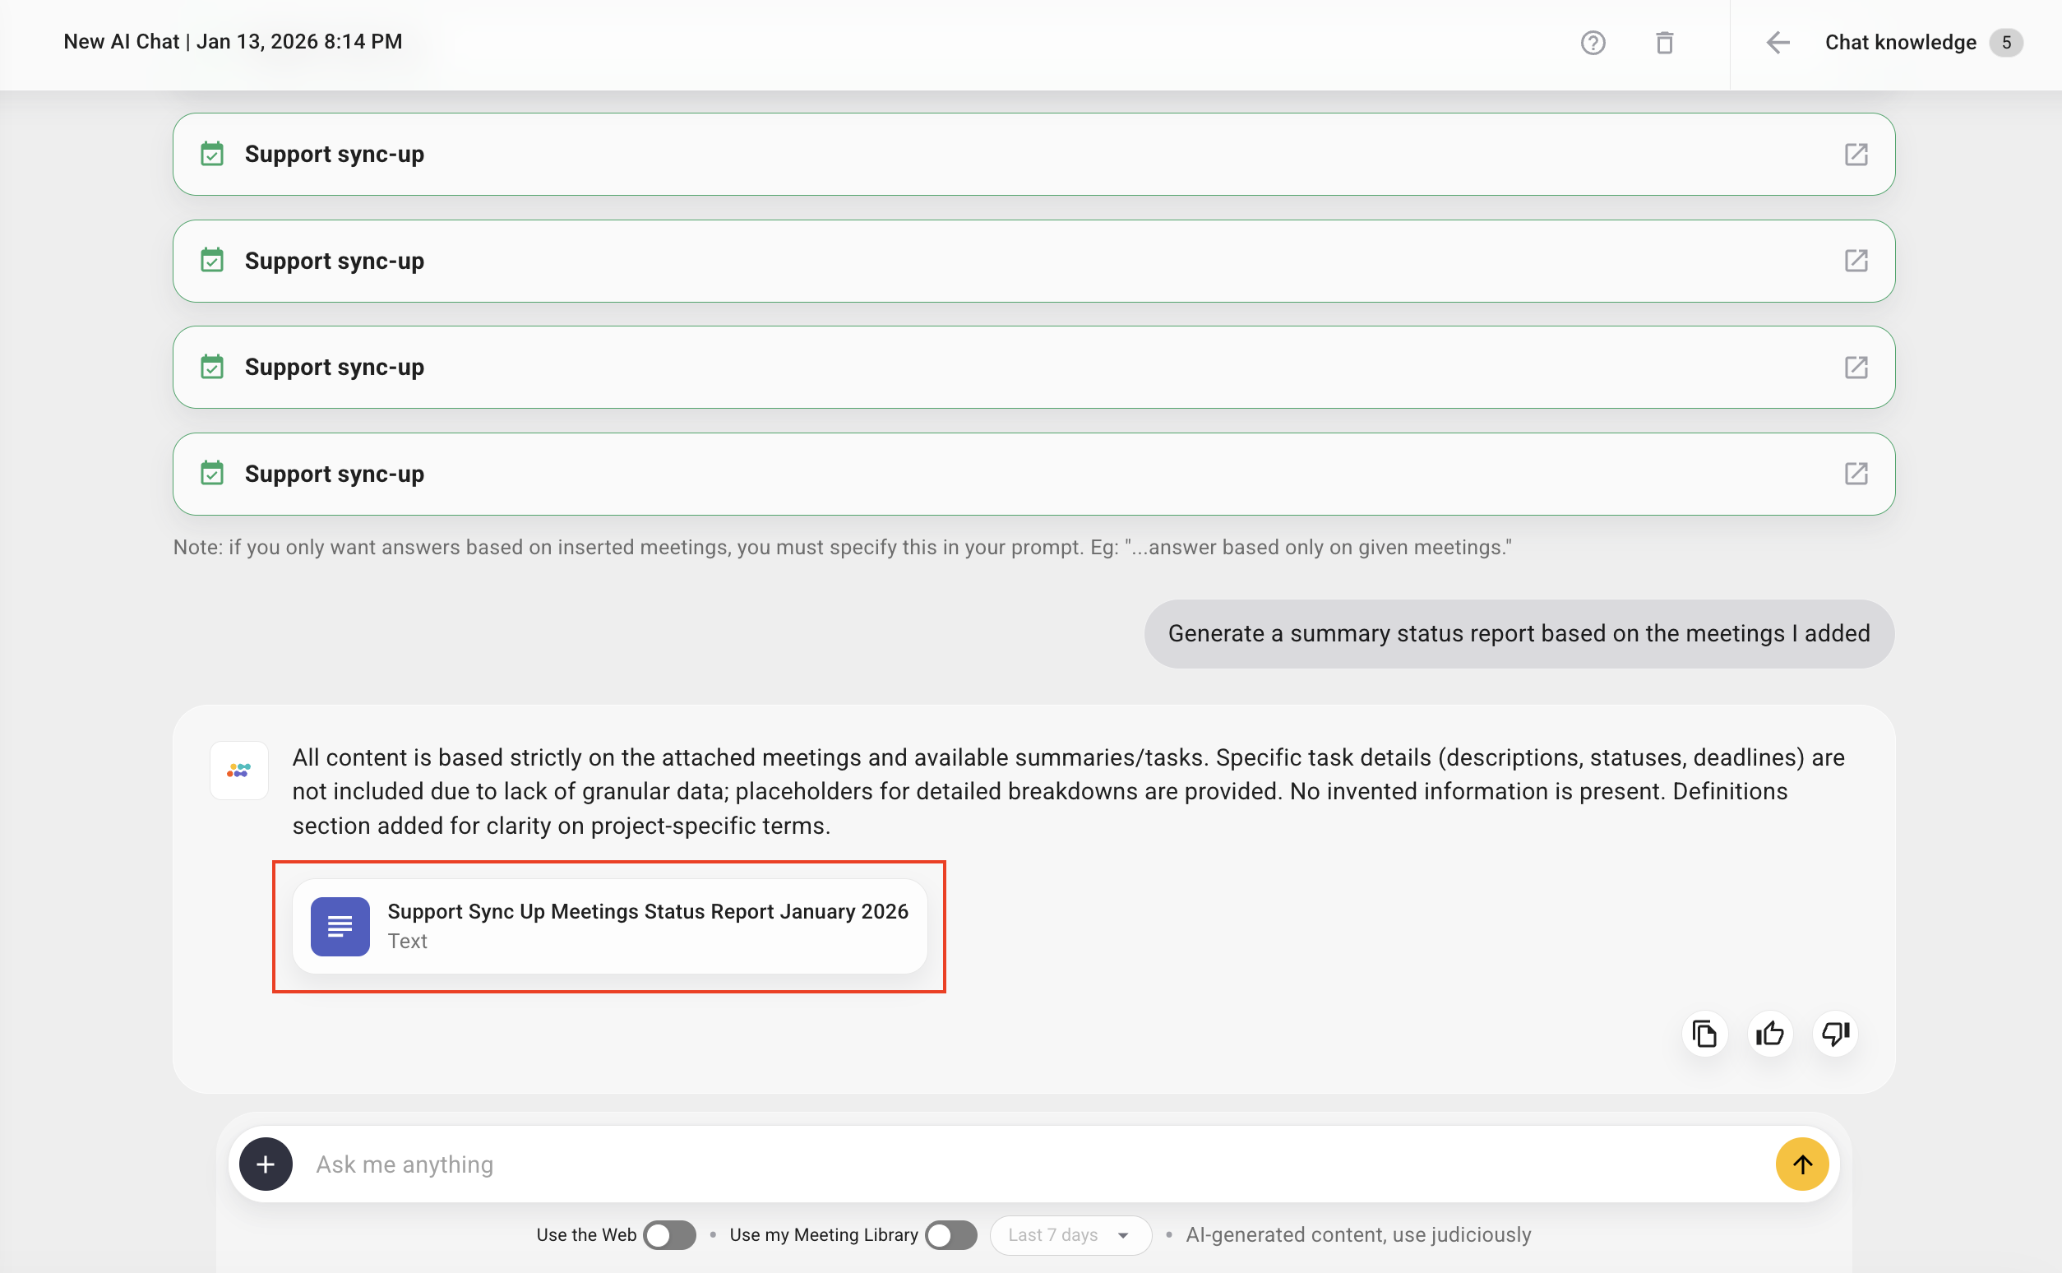Open help via the question mark icon

click(x=1593, y=42)
